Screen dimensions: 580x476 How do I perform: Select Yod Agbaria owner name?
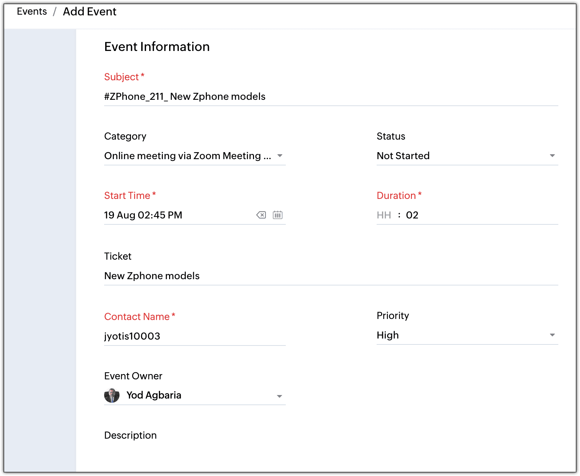154,395
